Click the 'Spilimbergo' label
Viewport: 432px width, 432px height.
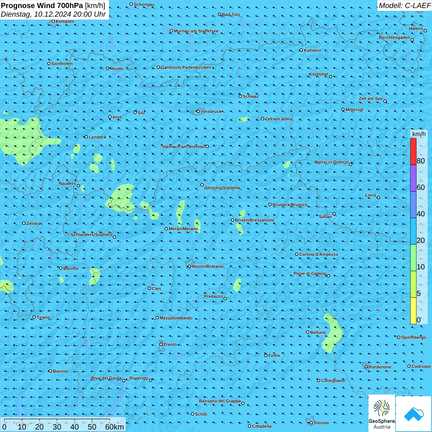pyautogui.click(x=413, y=337)
